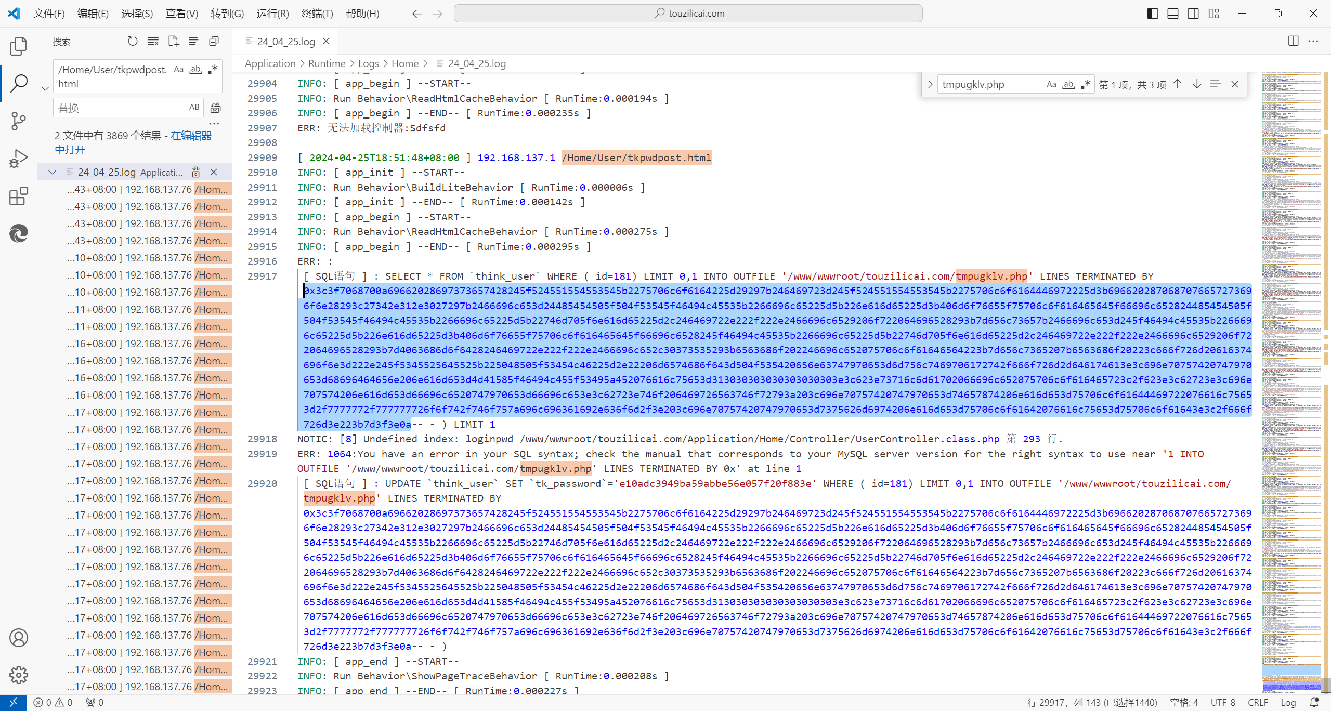Toggle whole word match in sidebar search
Image resolution: width=1331 pixels, height=711 pixels.
click(195, 69)
